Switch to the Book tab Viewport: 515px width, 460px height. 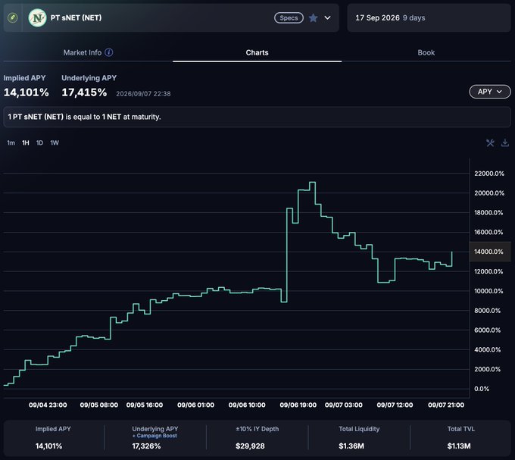click(426, 52)
